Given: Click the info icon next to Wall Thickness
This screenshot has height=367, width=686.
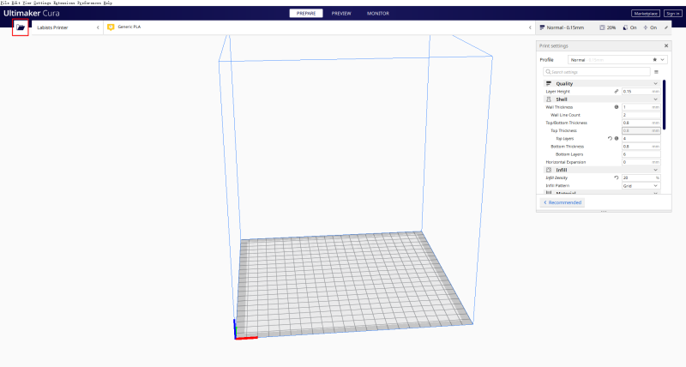Looking at the screenshot, I should tap(616, 107).
